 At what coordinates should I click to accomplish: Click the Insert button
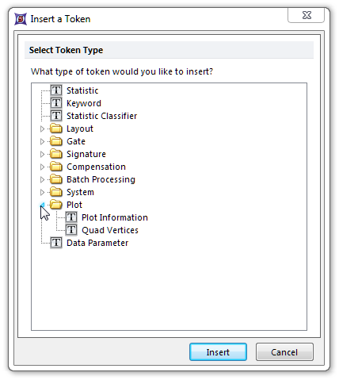pyautogui.click(x=218, y=352)
